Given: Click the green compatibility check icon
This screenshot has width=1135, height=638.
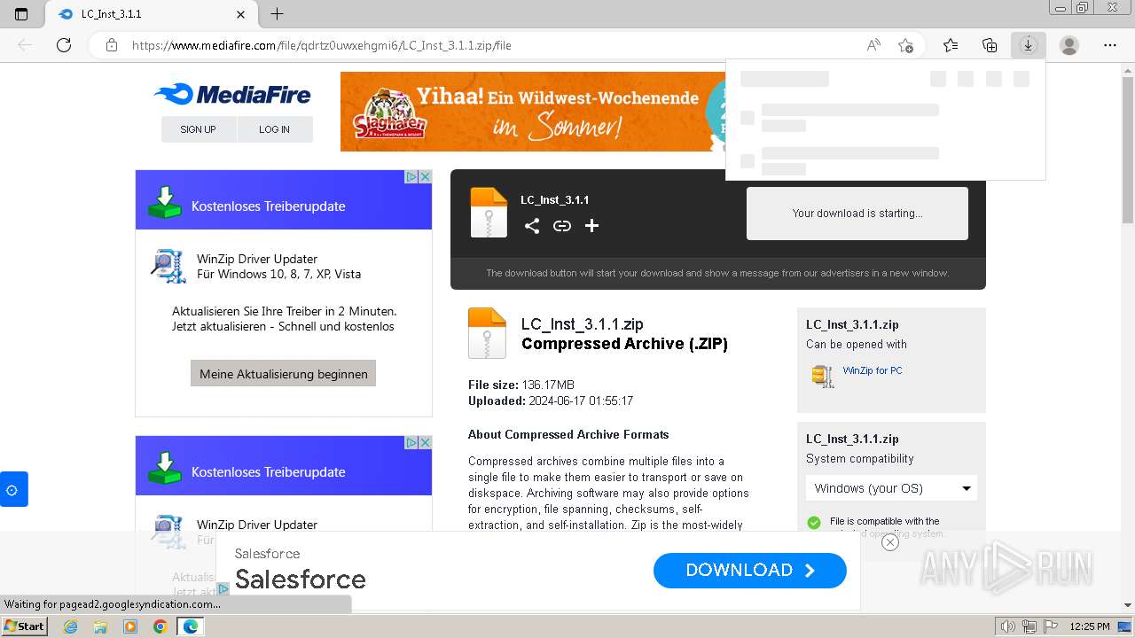Looking at the screenshot, I should [814, 523].
